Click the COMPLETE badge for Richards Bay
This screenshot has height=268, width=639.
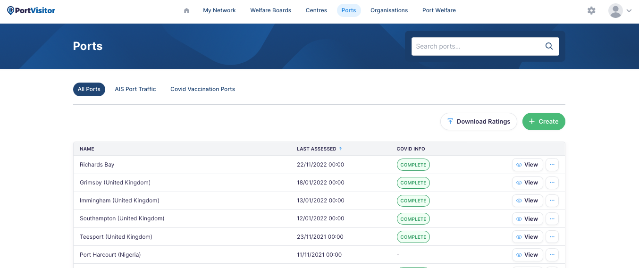coord(413,165)
